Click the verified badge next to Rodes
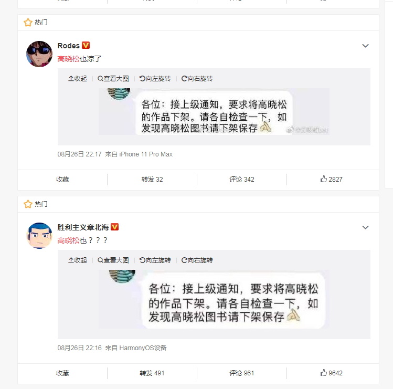The height and width of the screenshot is (389, 393). point(86,45)
